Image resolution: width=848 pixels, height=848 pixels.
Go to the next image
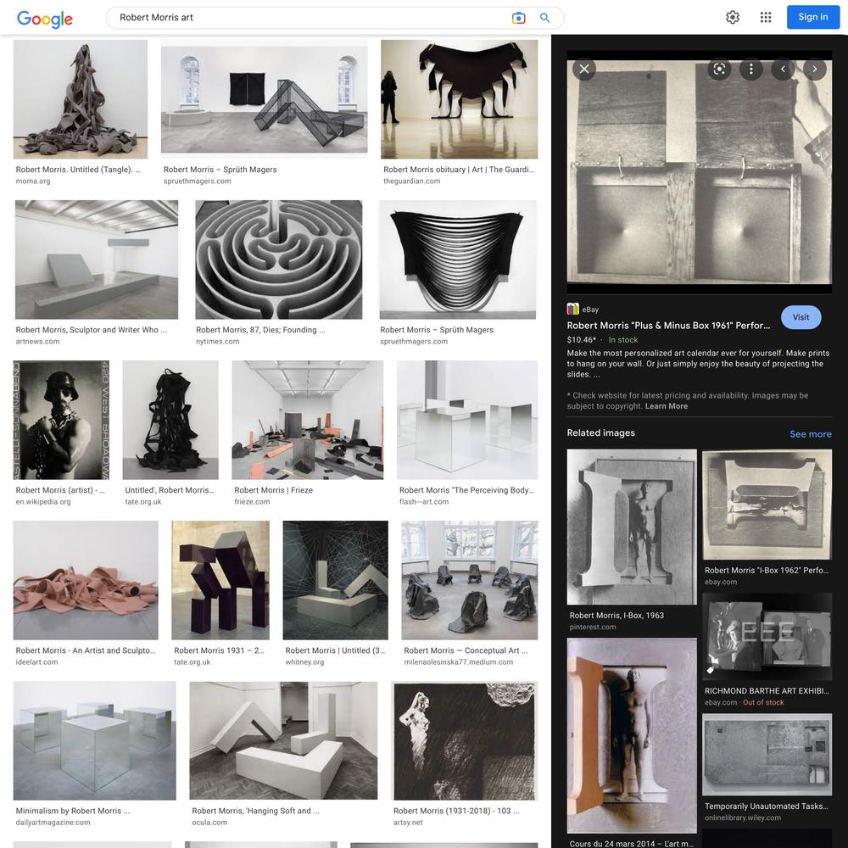814,70
